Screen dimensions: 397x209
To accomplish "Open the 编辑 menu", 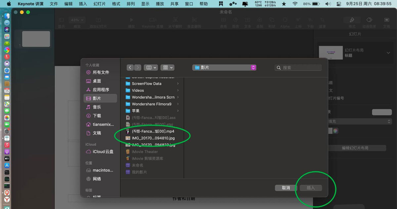I will coord(68,4).
